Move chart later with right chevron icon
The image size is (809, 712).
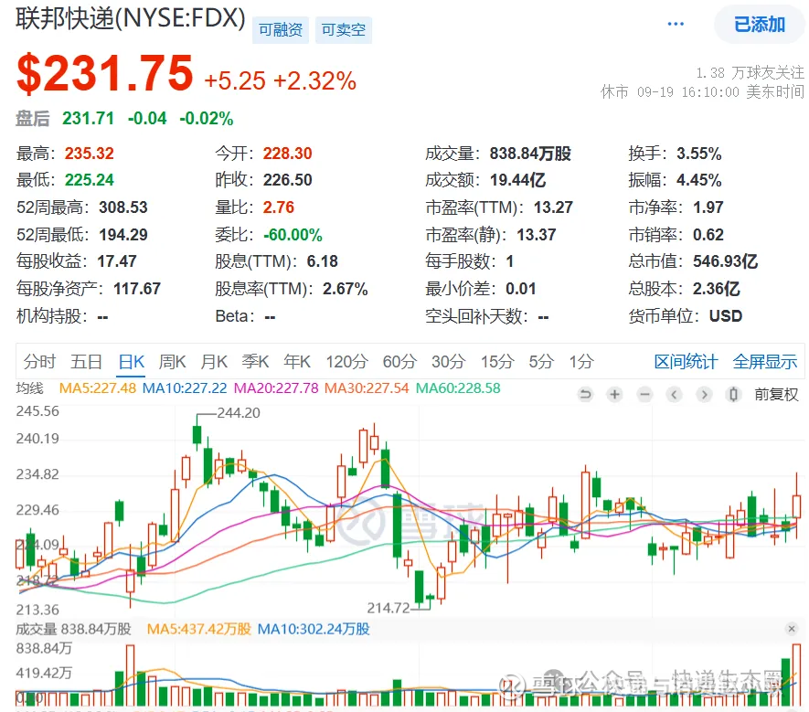tap(704, 395)
